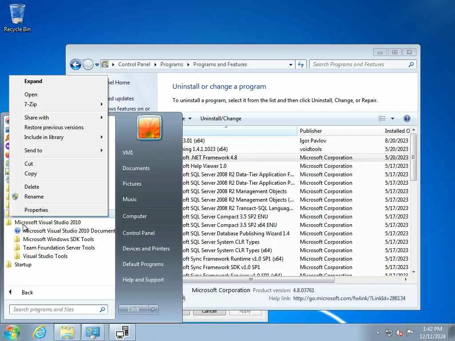Click the Visual Studio Tools folder icon
This screenshot has width=455, height=341.
[x=17, y=256]
